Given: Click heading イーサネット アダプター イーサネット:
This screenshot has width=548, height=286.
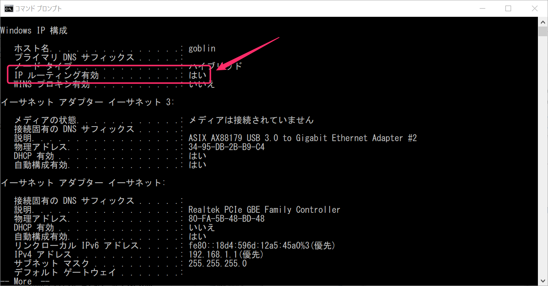Looking at the screenshot, I should click(83, 183).
